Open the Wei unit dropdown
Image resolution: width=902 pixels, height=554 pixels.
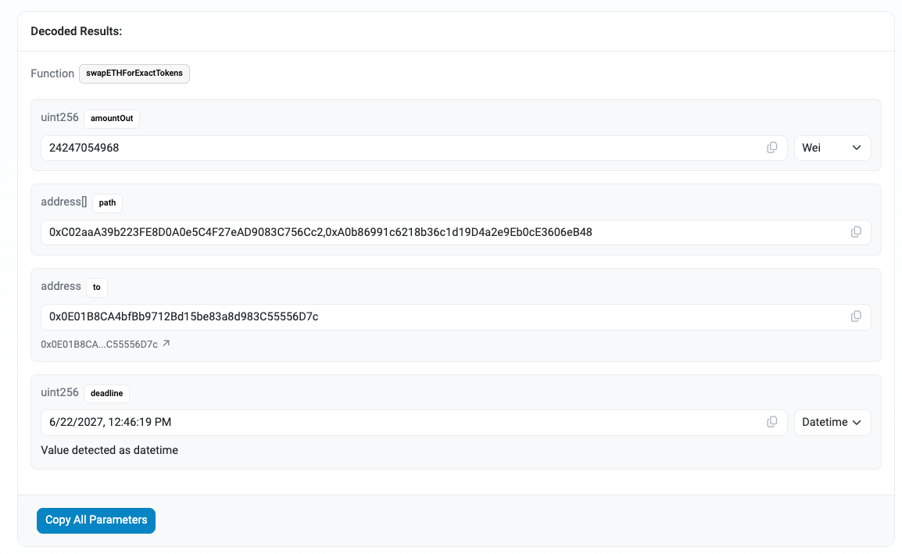click(x=832, y=148)
